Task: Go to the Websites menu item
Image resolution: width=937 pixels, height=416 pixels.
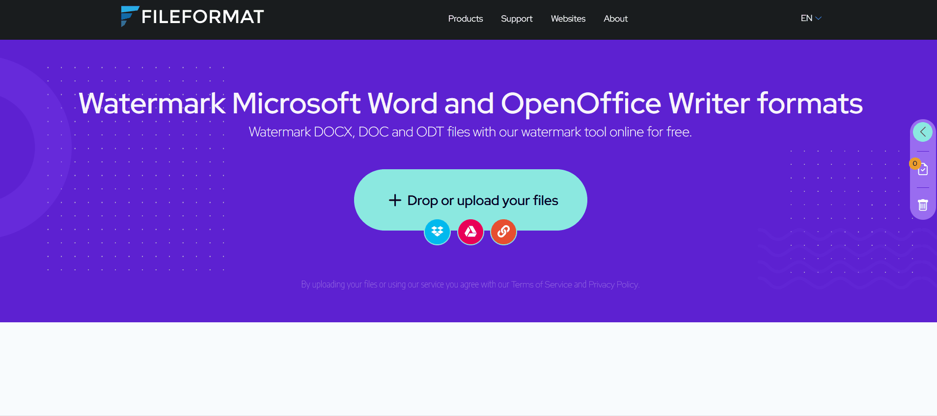Action: [568, 19]
